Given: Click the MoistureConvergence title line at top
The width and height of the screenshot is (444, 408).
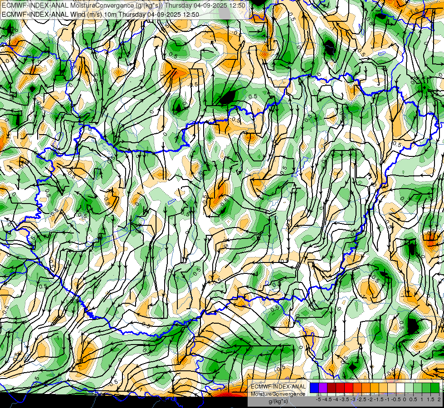Looking at the screenshot, I should 124,5.
